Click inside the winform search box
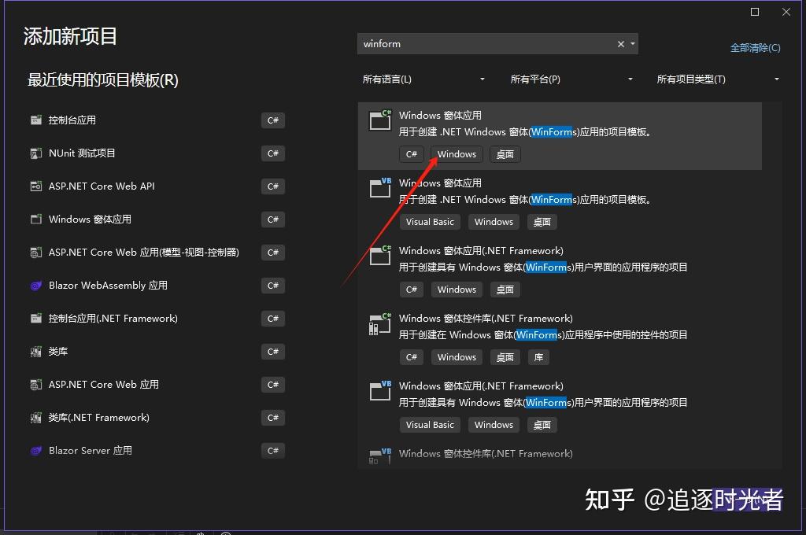This screenshot has height=535, width=806. pyautogui.click(x=472, y=43)
